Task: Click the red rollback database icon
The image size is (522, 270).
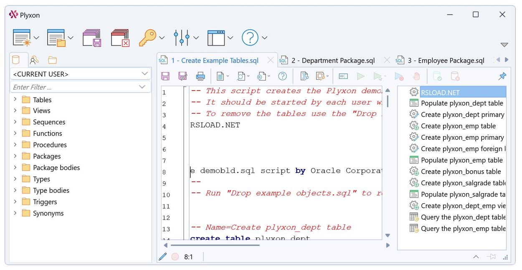Action: coord(455,76)
